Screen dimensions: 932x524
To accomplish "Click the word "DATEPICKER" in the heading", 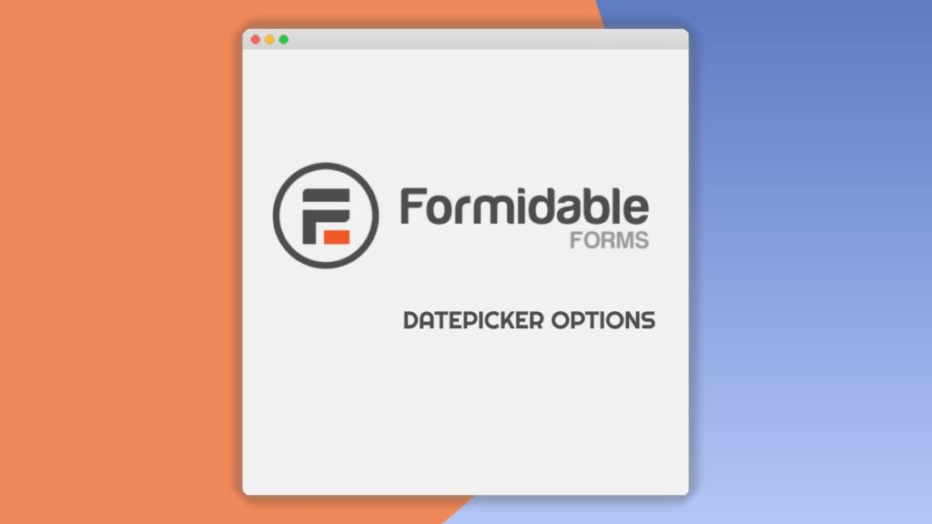I will 473,321.
